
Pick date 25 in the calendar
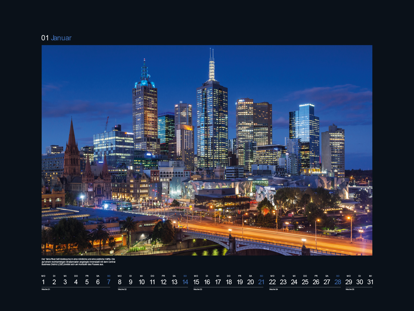[x=305, y=282]
